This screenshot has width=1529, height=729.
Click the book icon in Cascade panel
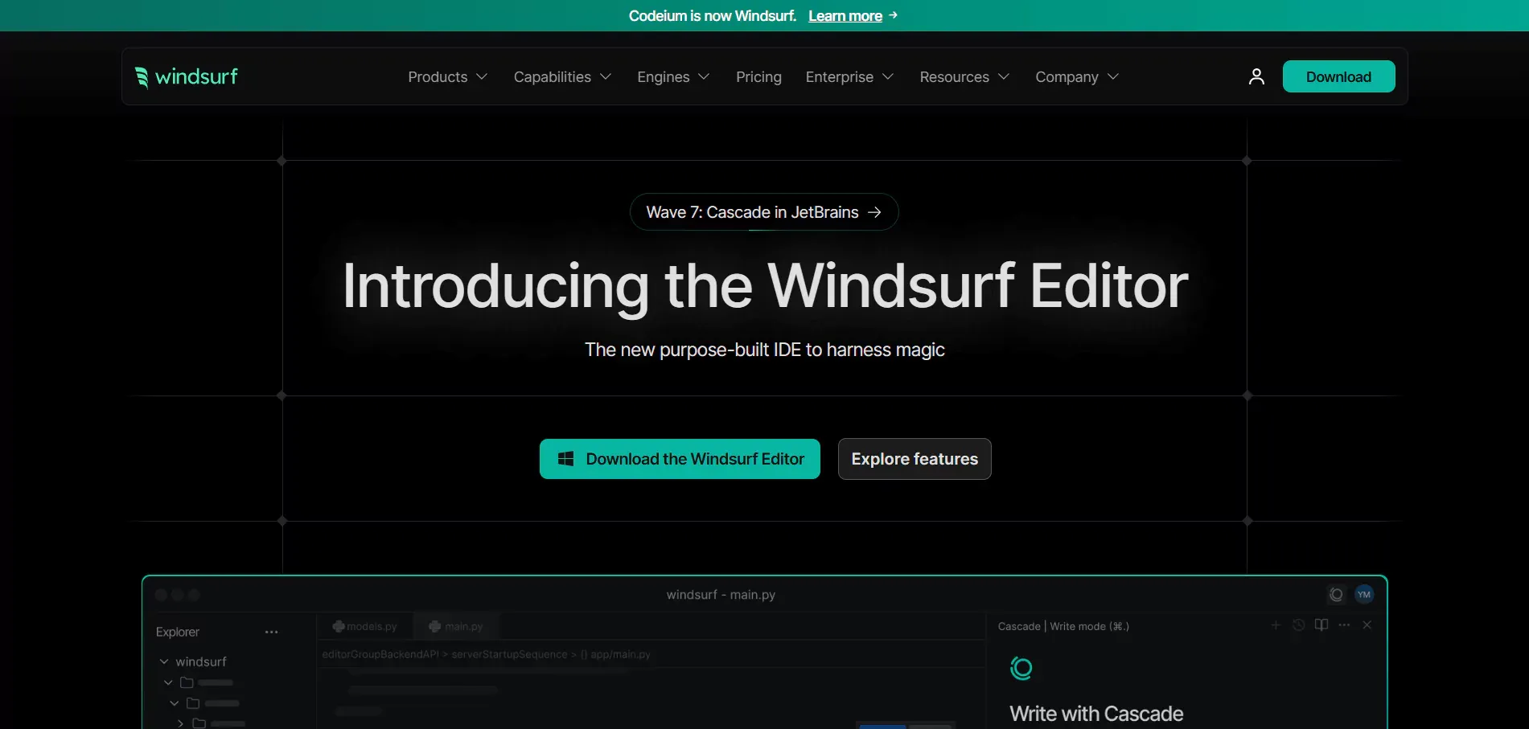point(1321,625)
